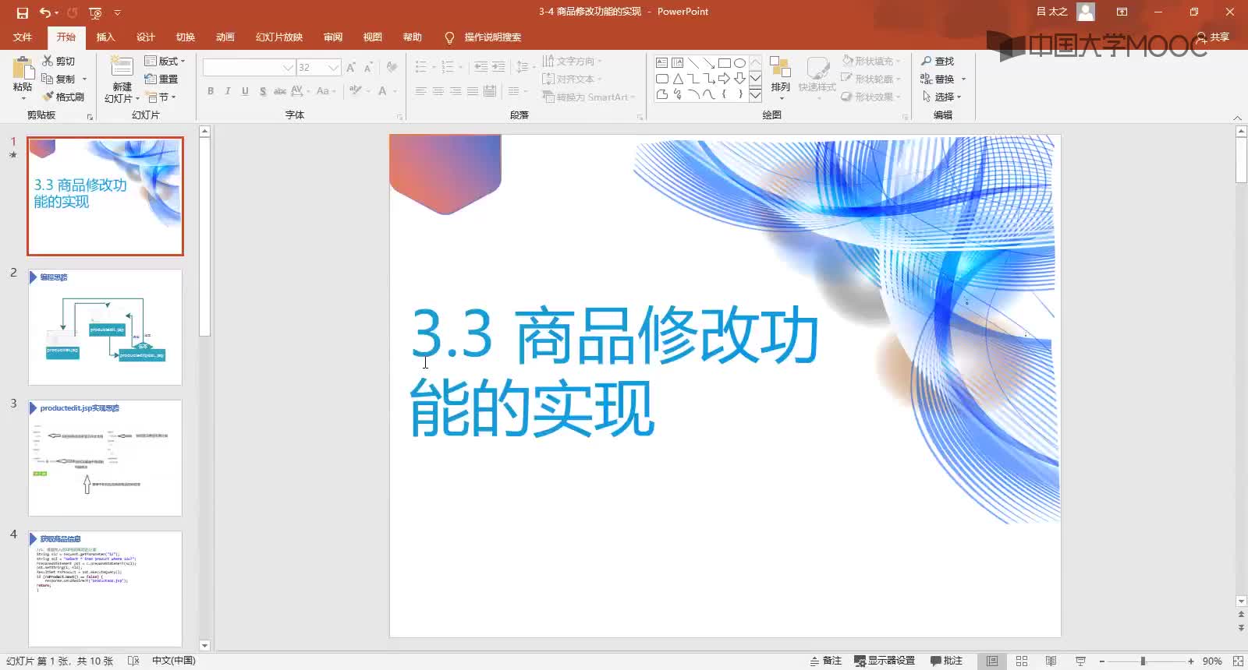Click Comments (批注) in status bar
The width and height of the screenshot is (1248, 670).
pos(946,661)
